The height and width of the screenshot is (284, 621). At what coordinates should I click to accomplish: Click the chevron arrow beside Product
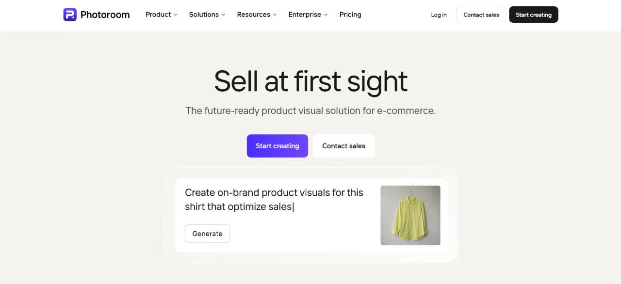tap(176, 15)
